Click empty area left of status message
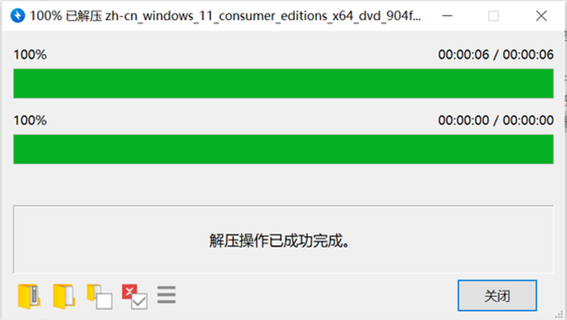The image size is (567, 320). pos(108,240)
